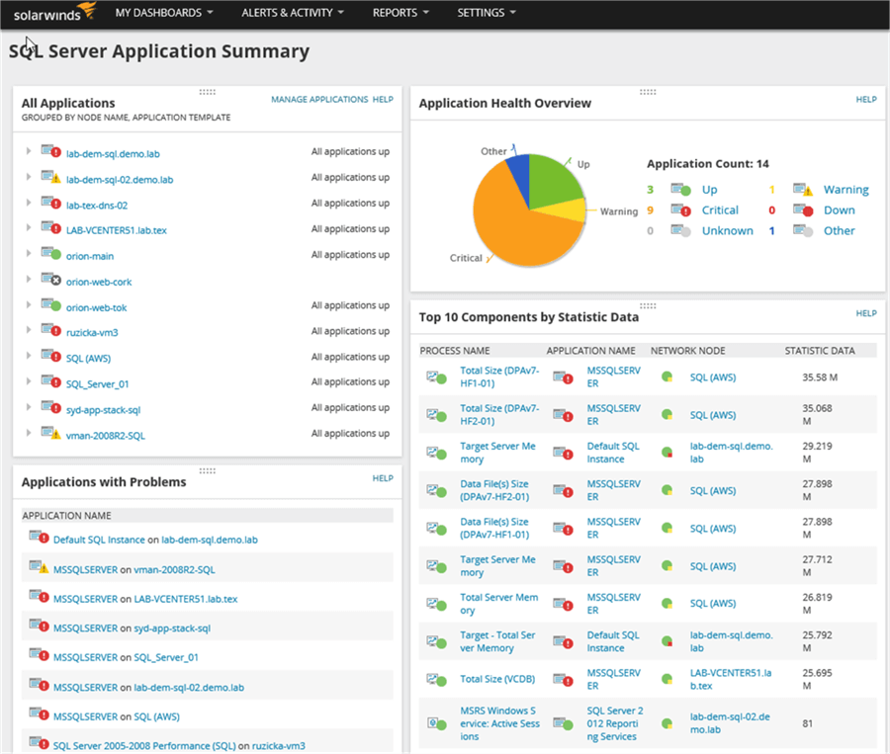Expand the ruzicka-vm3 node

[29, 330]
